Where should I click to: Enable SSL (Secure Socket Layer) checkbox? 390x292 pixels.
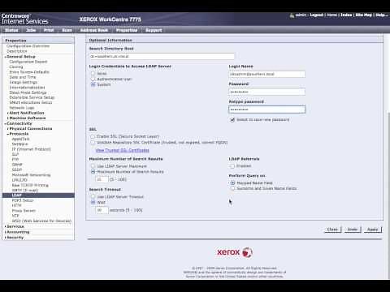(93, 136)
